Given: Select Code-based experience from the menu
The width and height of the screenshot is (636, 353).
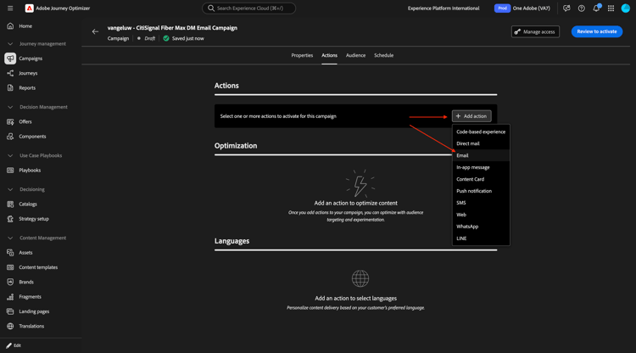Looking at the screenshot, I should coord(481,132).
